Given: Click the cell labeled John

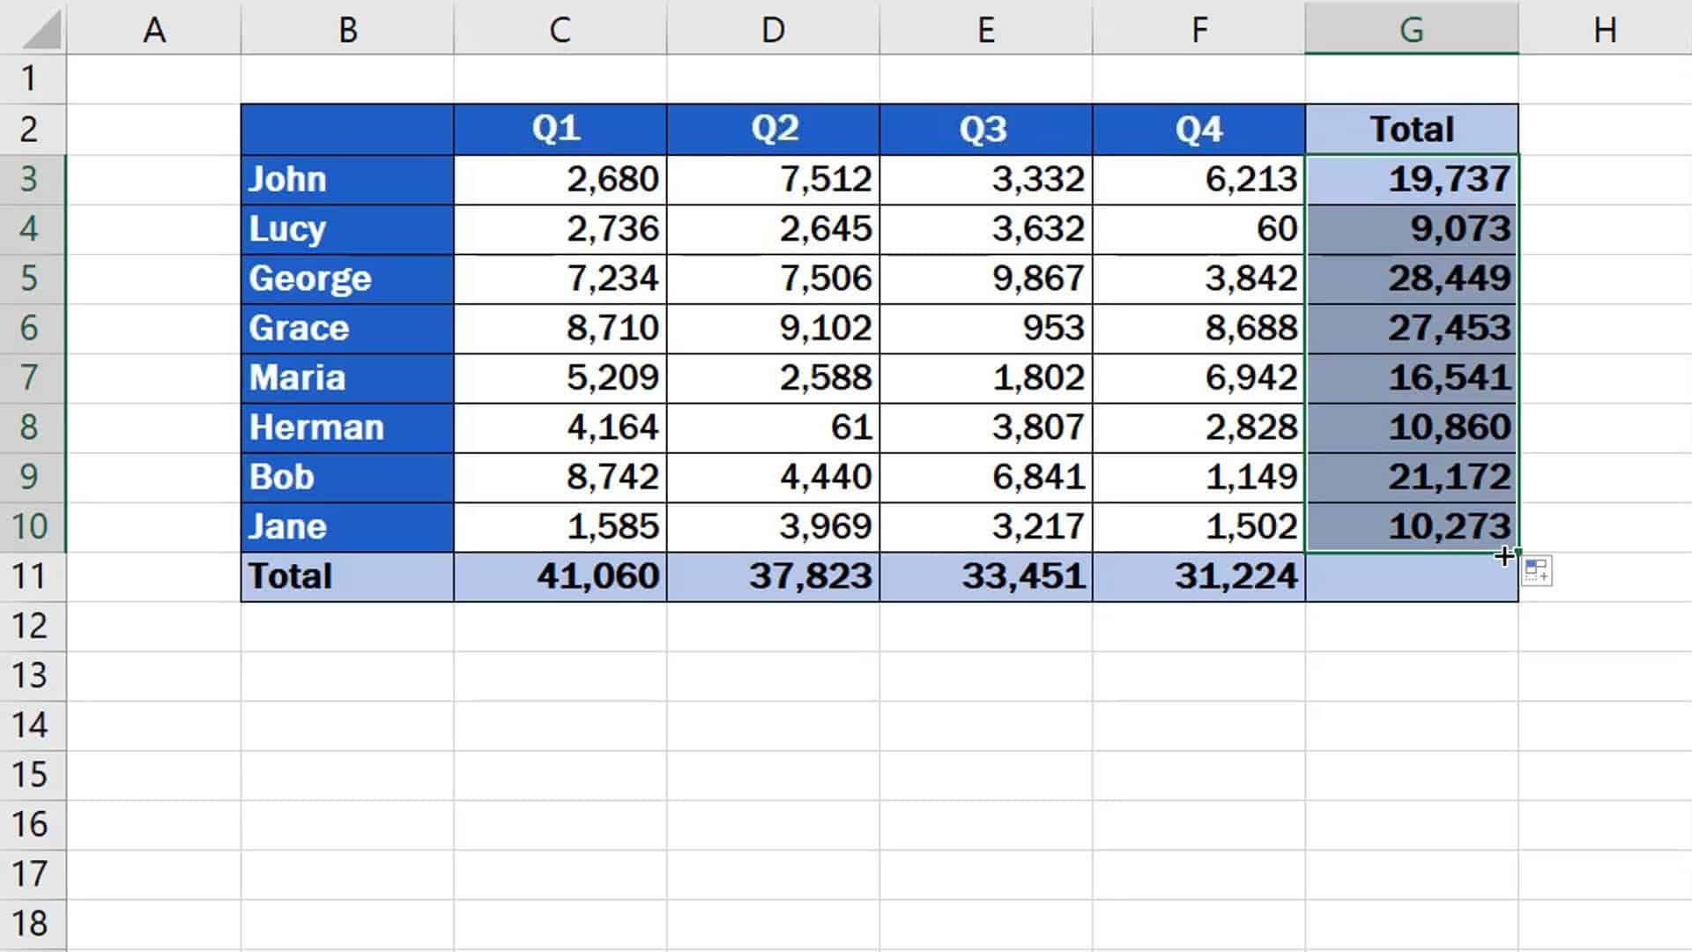Looking at the screenshot, I should pos(346,179).
